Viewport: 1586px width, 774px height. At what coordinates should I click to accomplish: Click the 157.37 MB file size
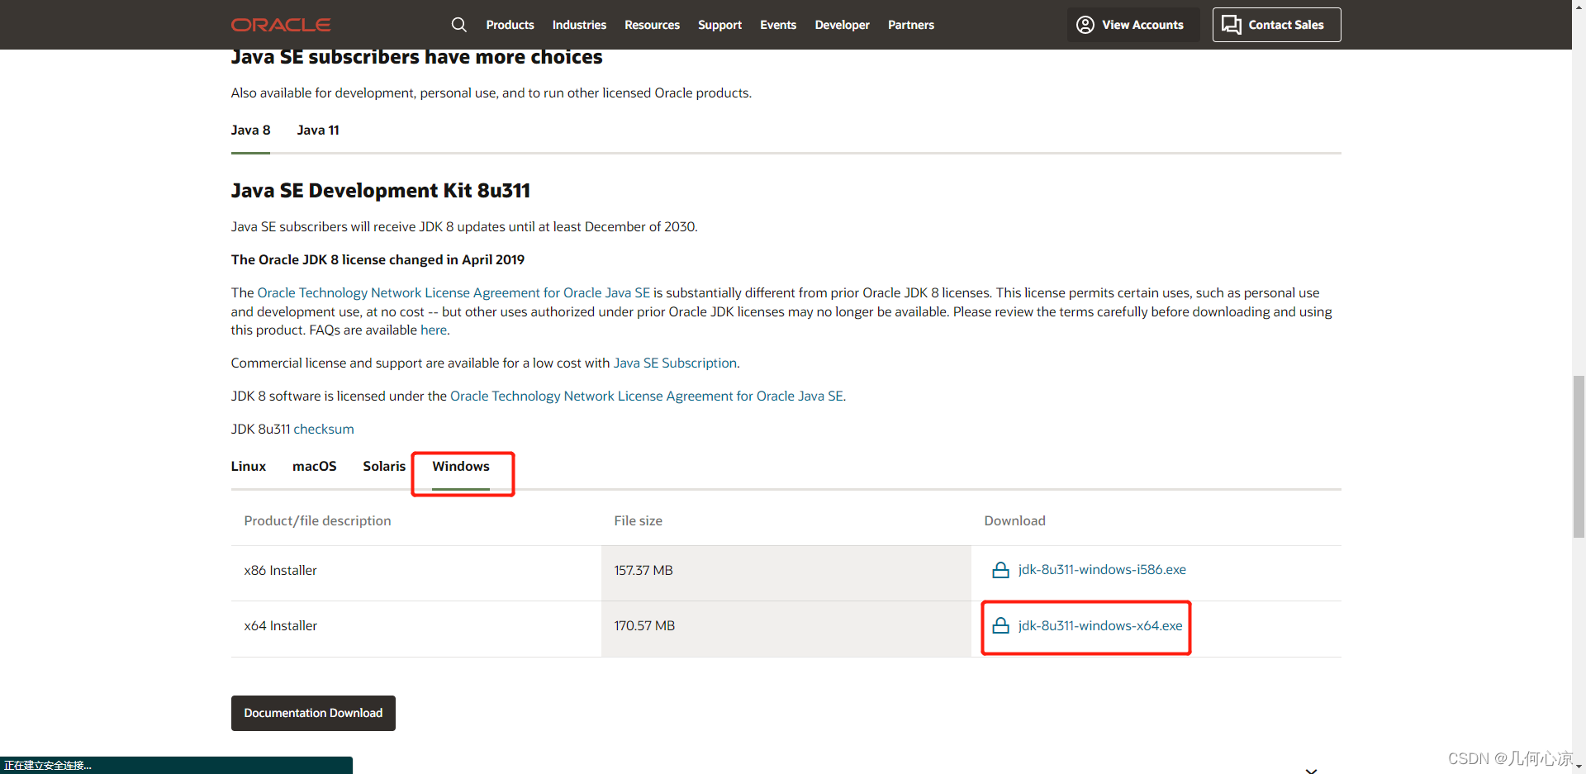click(643, 571)
